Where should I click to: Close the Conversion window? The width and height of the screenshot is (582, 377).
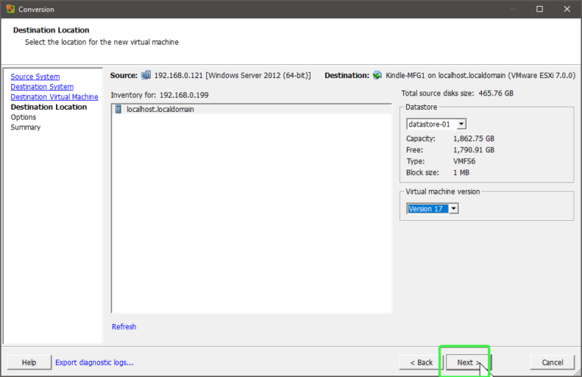[566, 9]
